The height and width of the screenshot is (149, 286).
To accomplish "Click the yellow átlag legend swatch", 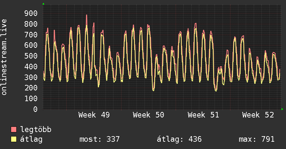I will coord(14,139).
